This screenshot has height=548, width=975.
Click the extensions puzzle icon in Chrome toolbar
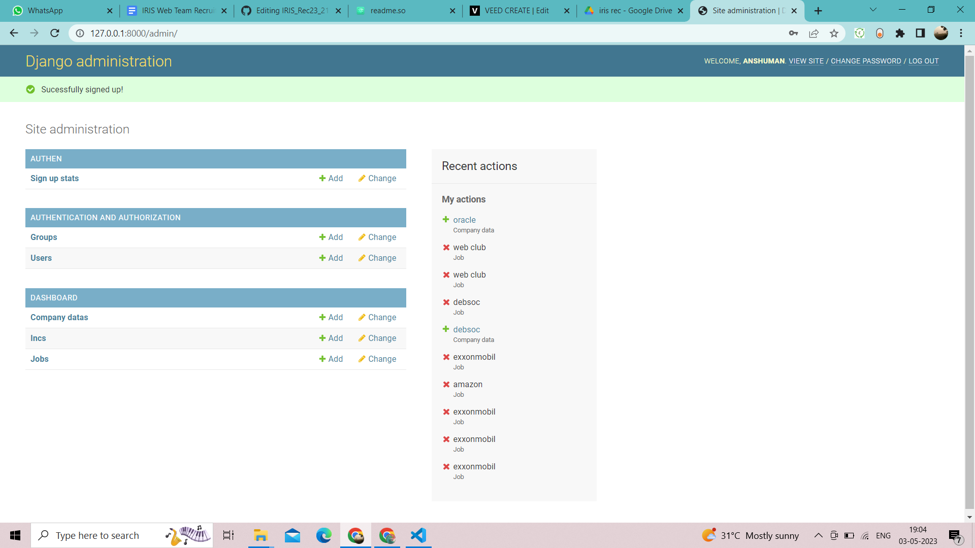(900, 33)
